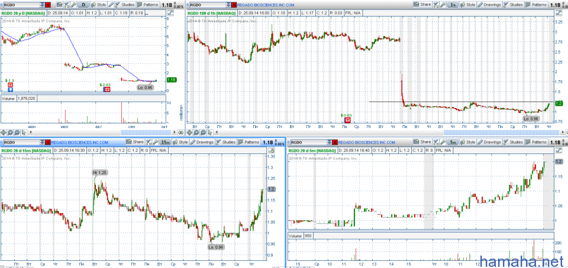
Task: Open symbol dropdown in 5m chart panel
Action: 330,142
